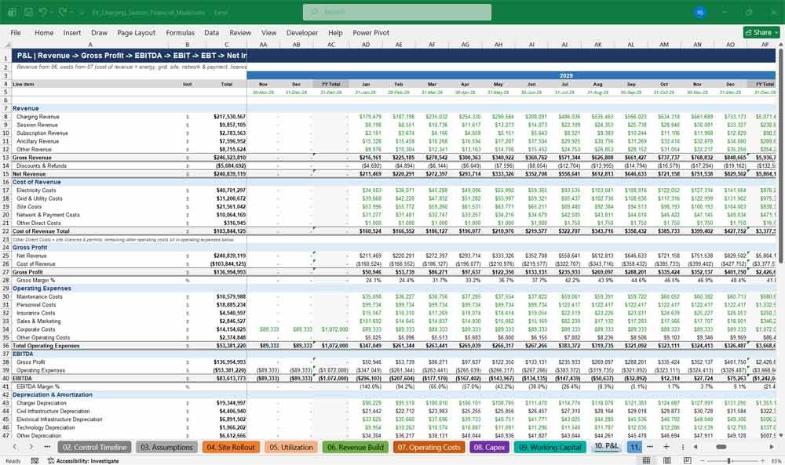
Task: Click horizontal scrollbar left arrow
Action: coord(696,446)
